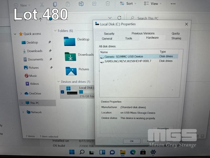Click the Rename icon in toolbar
The image size is (210, 158).
tap(81, 4)
